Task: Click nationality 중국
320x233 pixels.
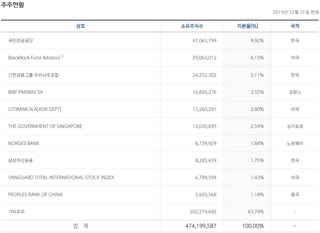Action: 295,195
